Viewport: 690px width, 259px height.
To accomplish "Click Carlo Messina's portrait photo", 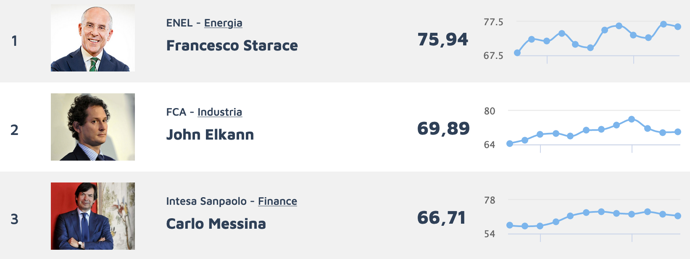I will [x=93, y=216].
